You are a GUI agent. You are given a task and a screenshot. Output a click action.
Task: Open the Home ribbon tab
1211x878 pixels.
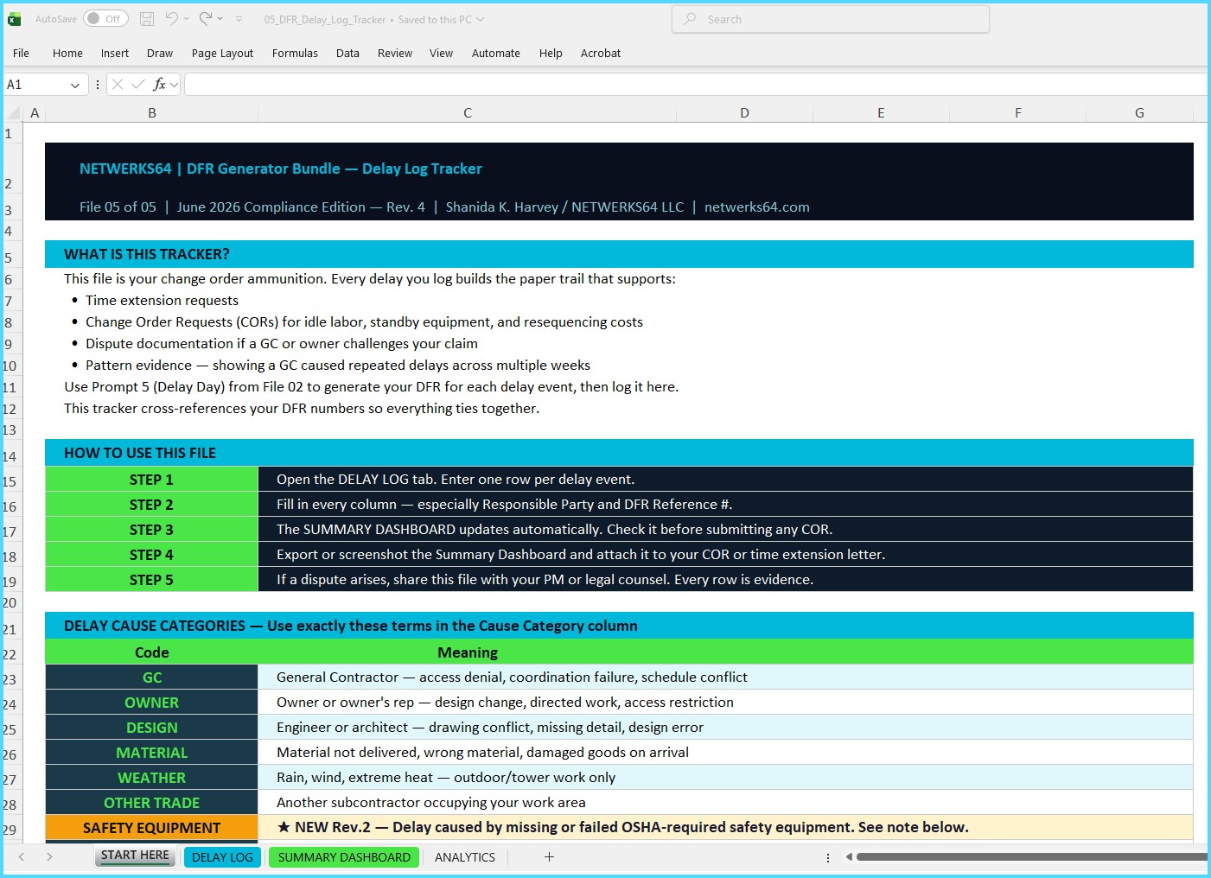67,53
